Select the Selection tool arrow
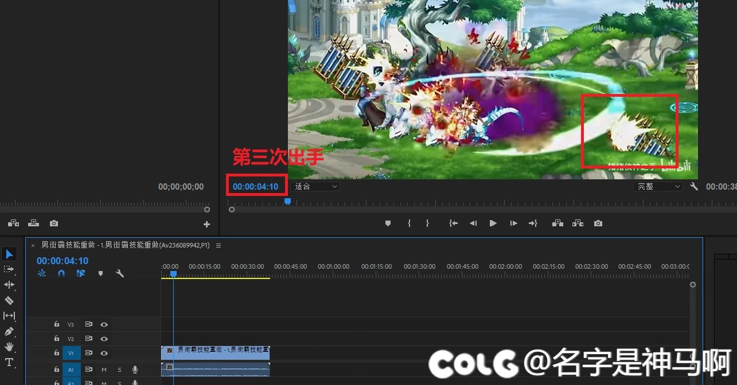Screen dimensions: 737x385 coord(10,254)
